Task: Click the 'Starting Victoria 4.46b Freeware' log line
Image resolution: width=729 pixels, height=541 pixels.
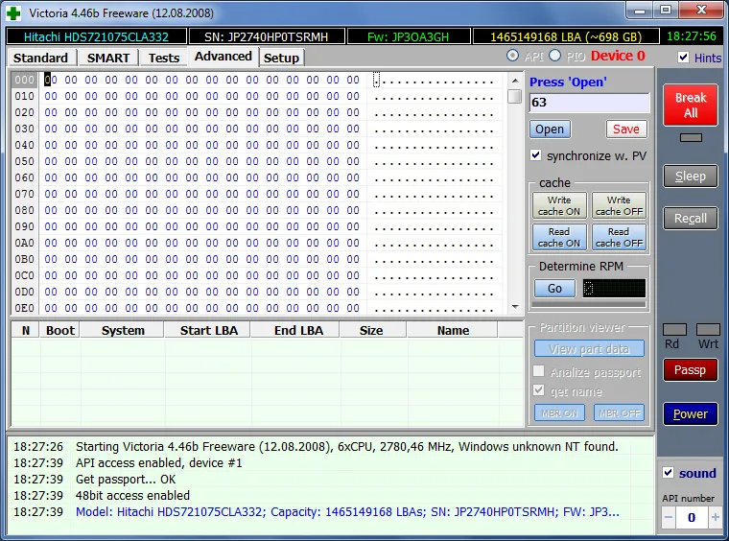Action: point(347,447)
